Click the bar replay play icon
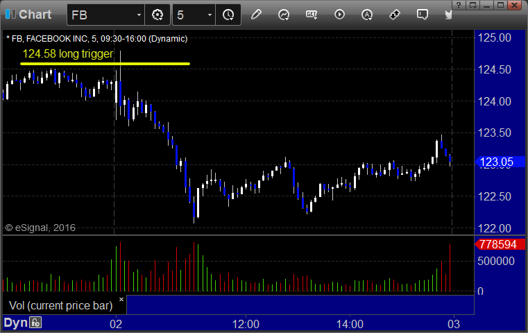The width and height of the screenshot is (528, 333). pyautogui.click(x=339, y=15)
